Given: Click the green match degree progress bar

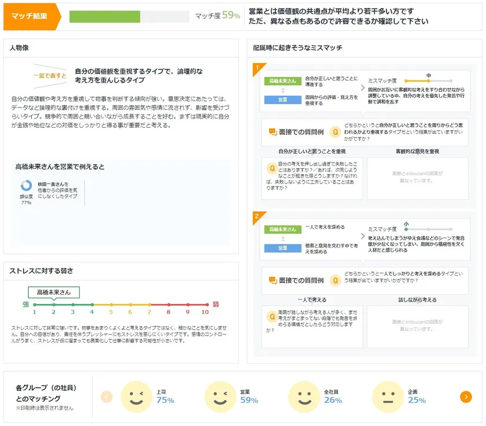Looking at the screenshot, I should [129, 17].
